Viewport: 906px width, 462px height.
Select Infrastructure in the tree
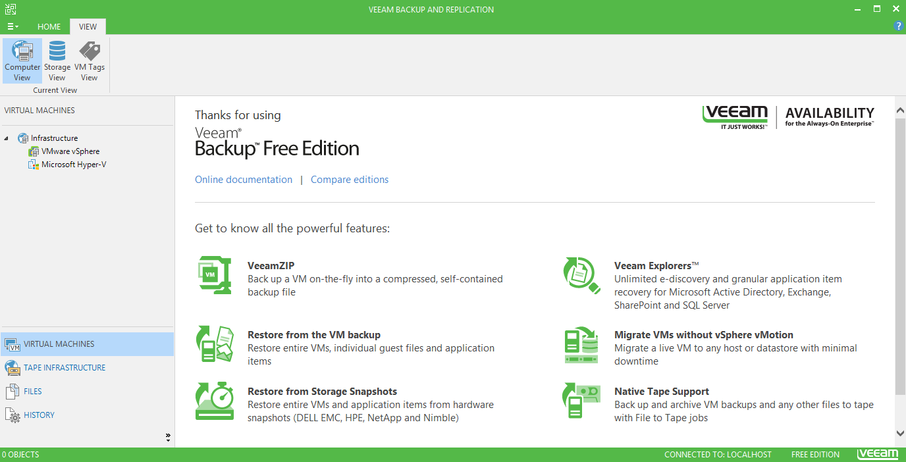pyautogui.click(x=54, y=138)
